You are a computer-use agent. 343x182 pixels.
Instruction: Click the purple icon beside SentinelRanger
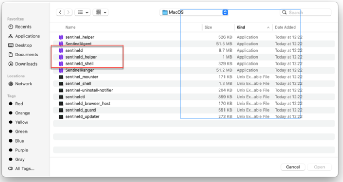pyautogui.click(x=61, y=70)
